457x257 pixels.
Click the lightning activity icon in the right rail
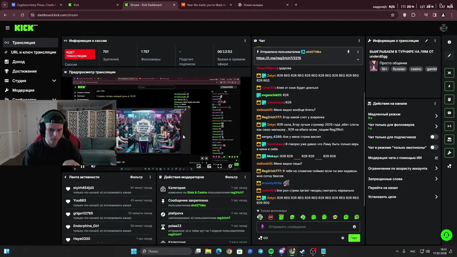click(449, 86)
